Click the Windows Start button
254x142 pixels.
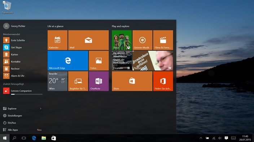5,138
